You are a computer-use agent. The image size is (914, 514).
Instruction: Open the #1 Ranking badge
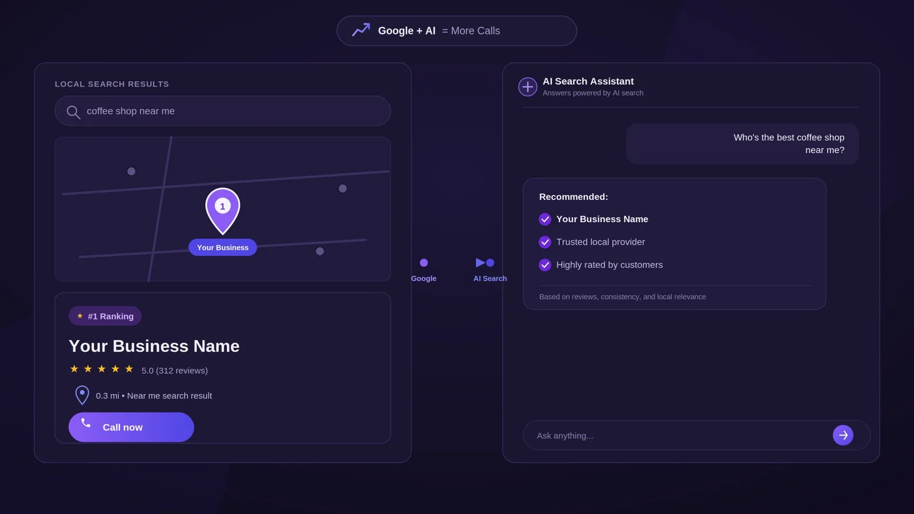[x=105, y=316]
